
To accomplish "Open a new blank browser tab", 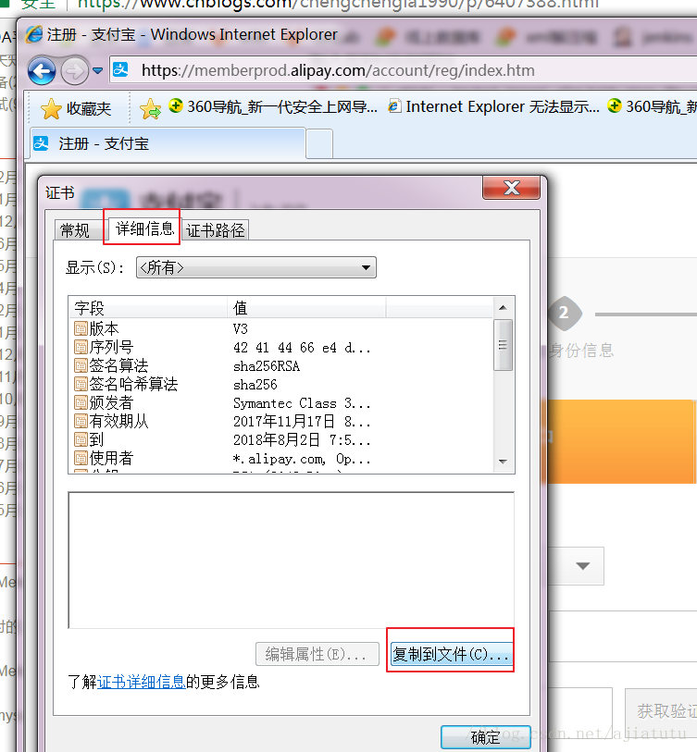I will (x=319, y=143).
